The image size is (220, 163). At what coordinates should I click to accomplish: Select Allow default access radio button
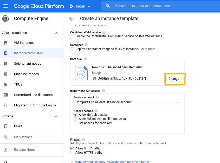75,115
